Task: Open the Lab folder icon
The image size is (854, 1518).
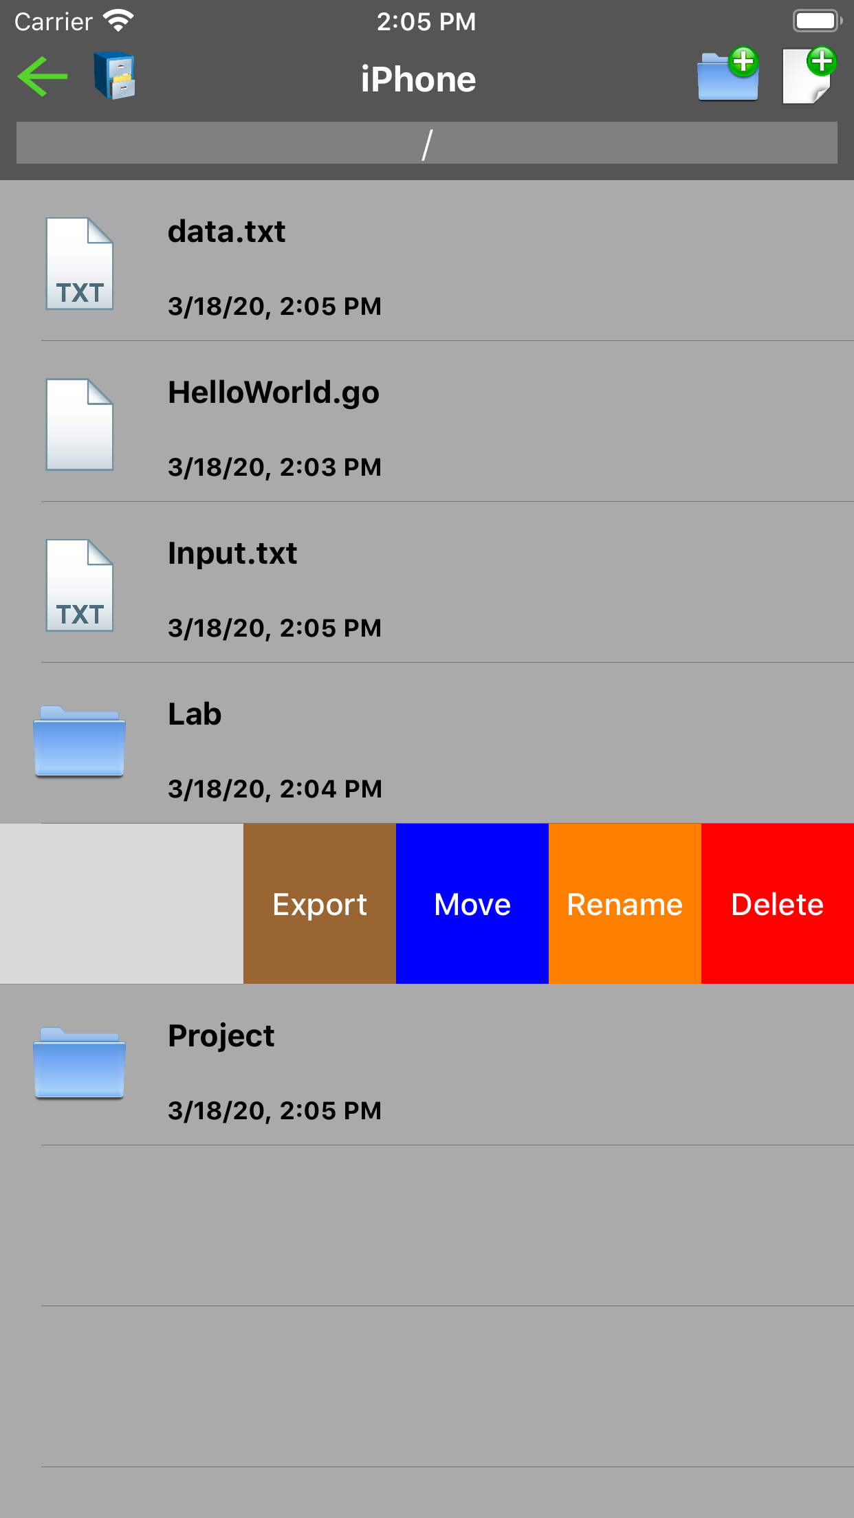Action: click(80, 742)
